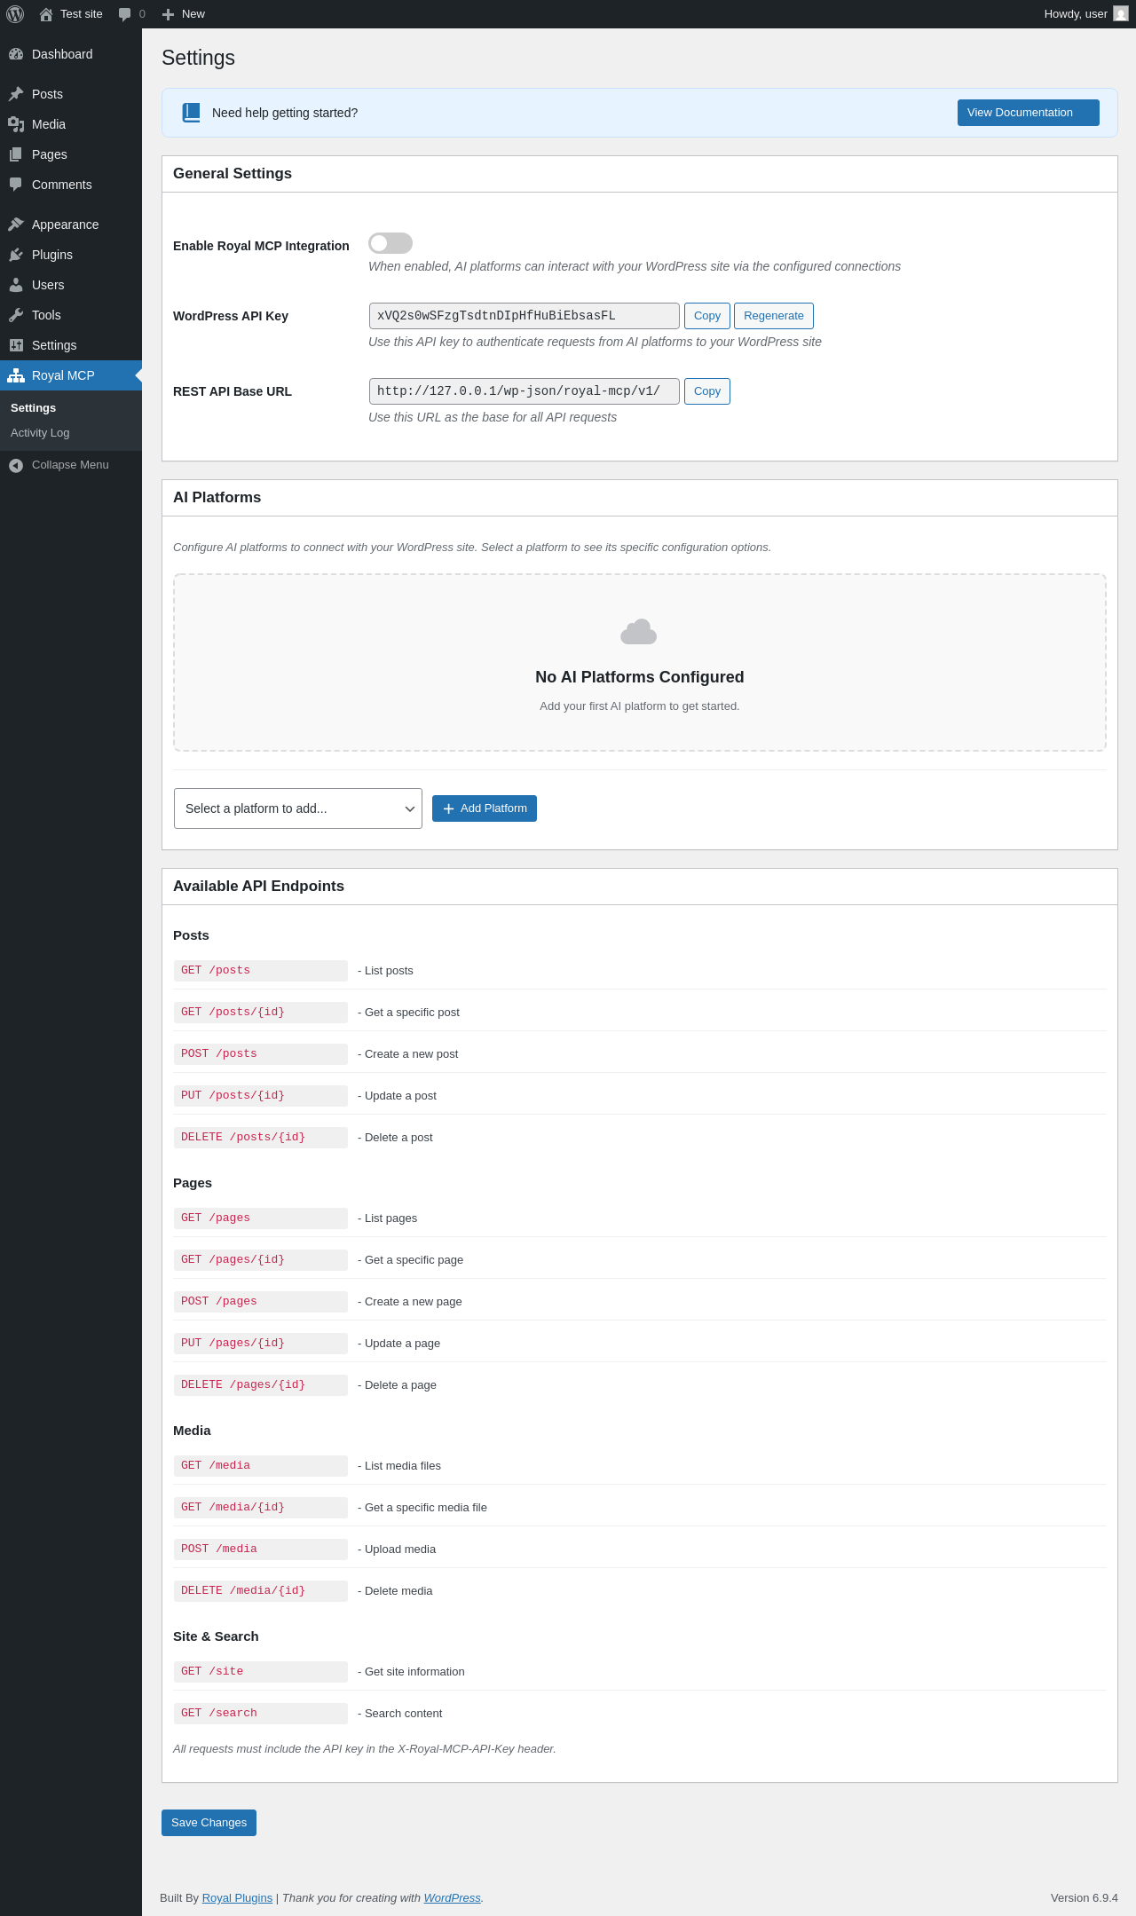Click the Plugins plug icon

[16, 255]
